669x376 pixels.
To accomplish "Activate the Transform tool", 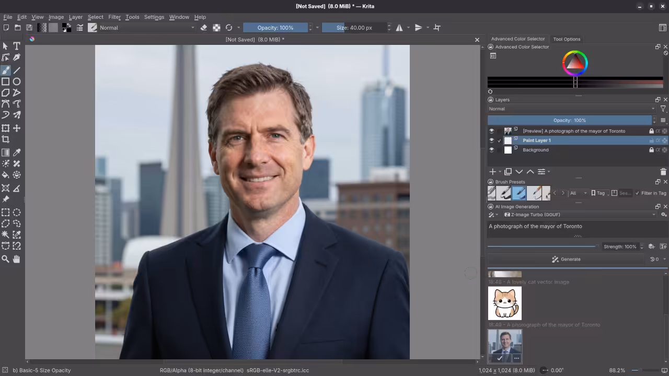I will pyautogui.click(x=6, y=128).
